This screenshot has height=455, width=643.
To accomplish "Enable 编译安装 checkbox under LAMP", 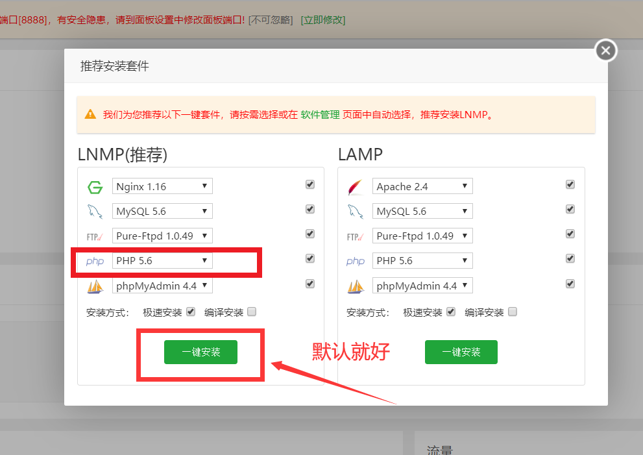I will tap(512, 312).
